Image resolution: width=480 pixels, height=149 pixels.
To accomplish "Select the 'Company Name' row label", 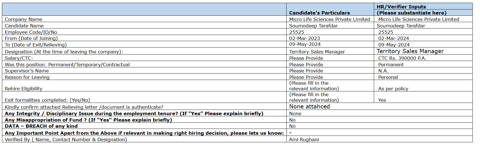I will coord(24,19).
